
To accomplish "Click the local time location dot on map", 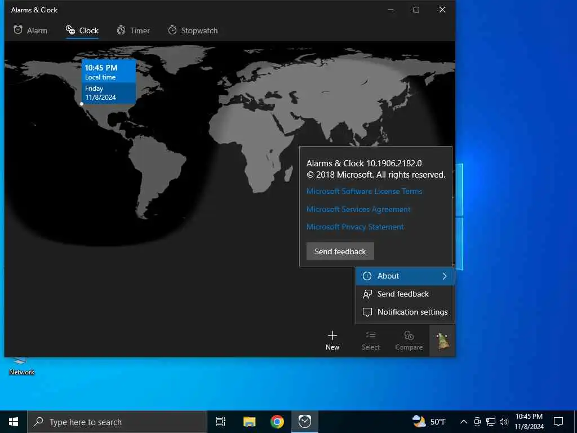I will (82, 104).
